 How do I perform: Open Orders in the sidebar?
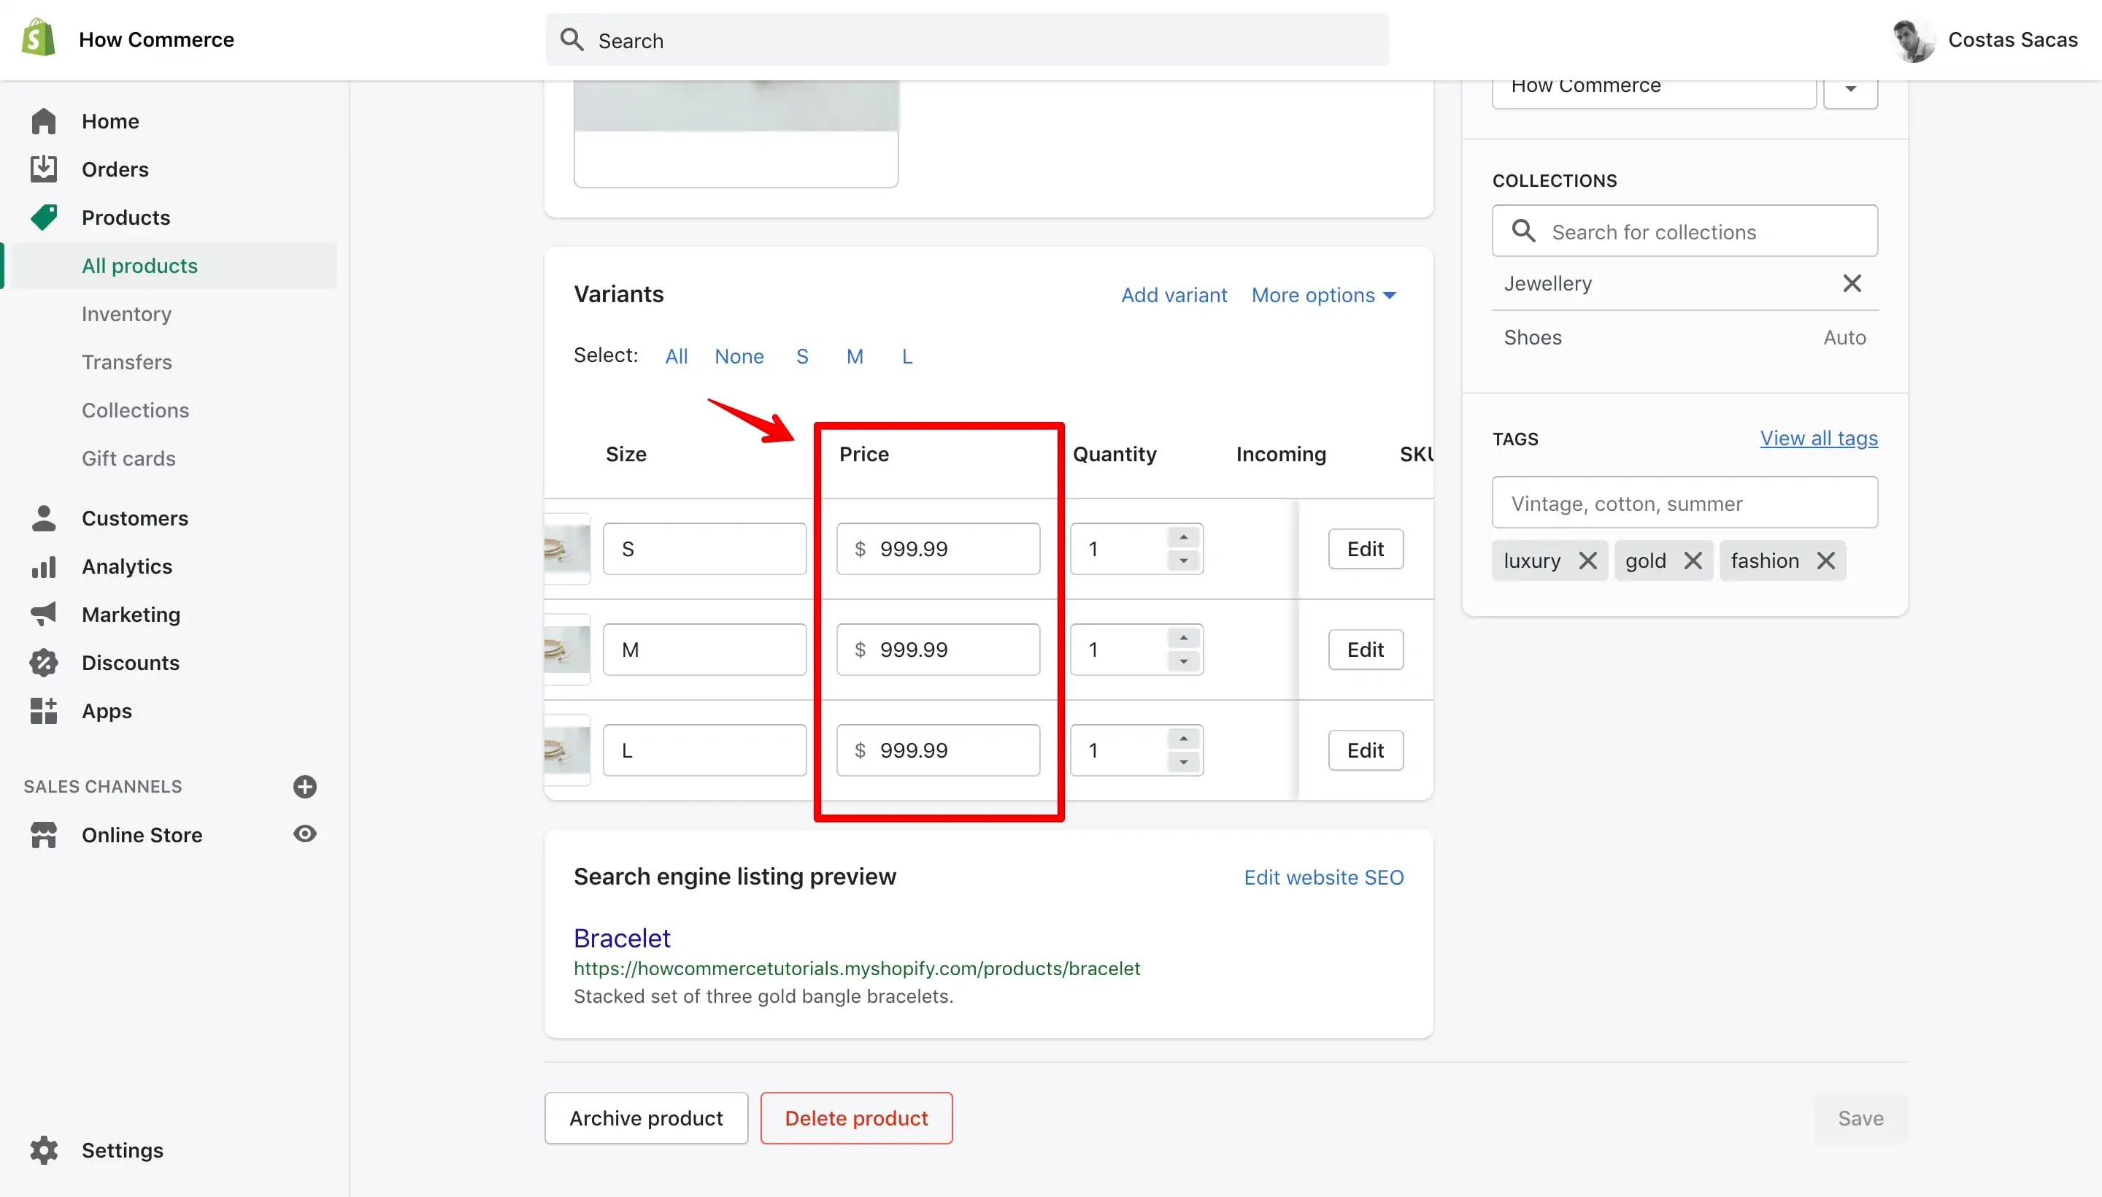pos(115,169)
